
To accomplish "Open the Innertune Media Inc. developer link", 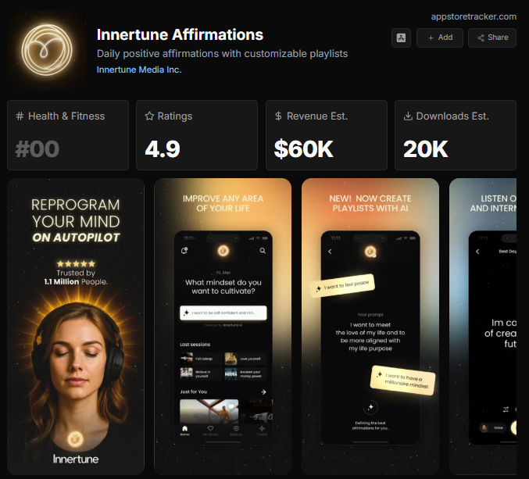I will coord(139,70).
